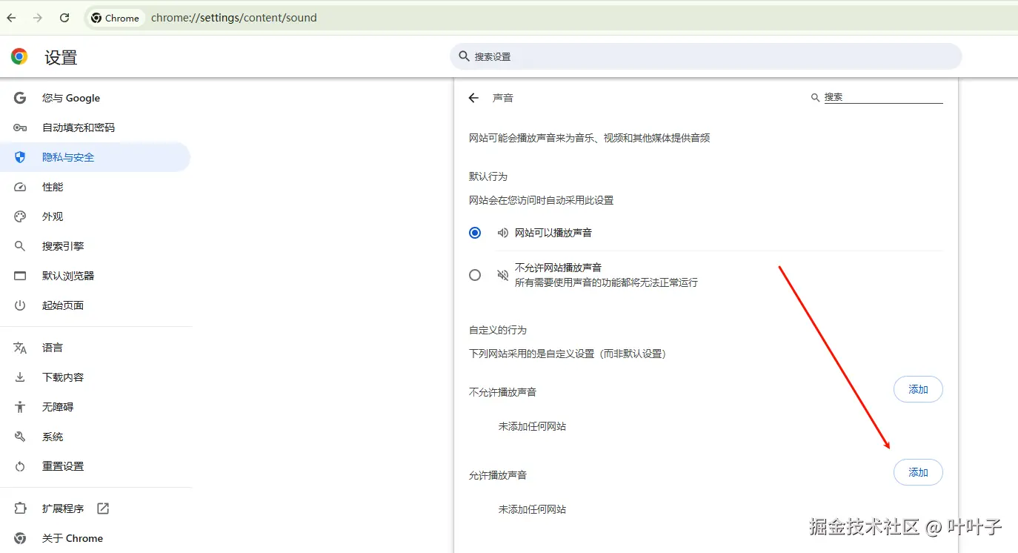1018x553 pixels.
Task: Click the puzzle icon for 扩展程序
Action: pos(20,509)
